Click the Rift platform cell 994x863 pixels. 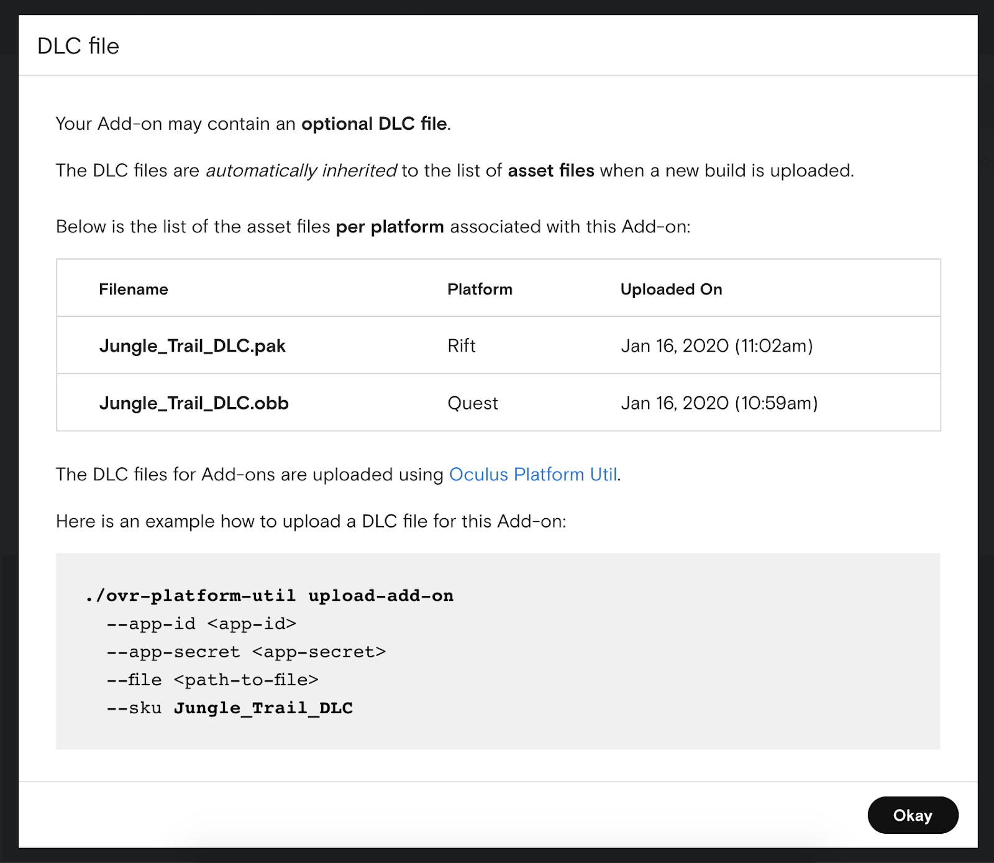(x=461, y=346)
